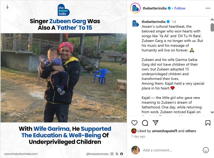This screenshot has height=158, width=214.
Task: View others who liked the post
Action: [191, 131]
